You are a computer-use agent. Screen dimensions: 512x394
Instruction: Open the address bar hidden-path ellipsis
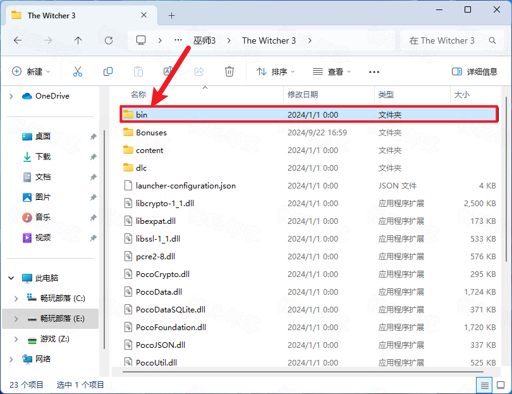178,40
